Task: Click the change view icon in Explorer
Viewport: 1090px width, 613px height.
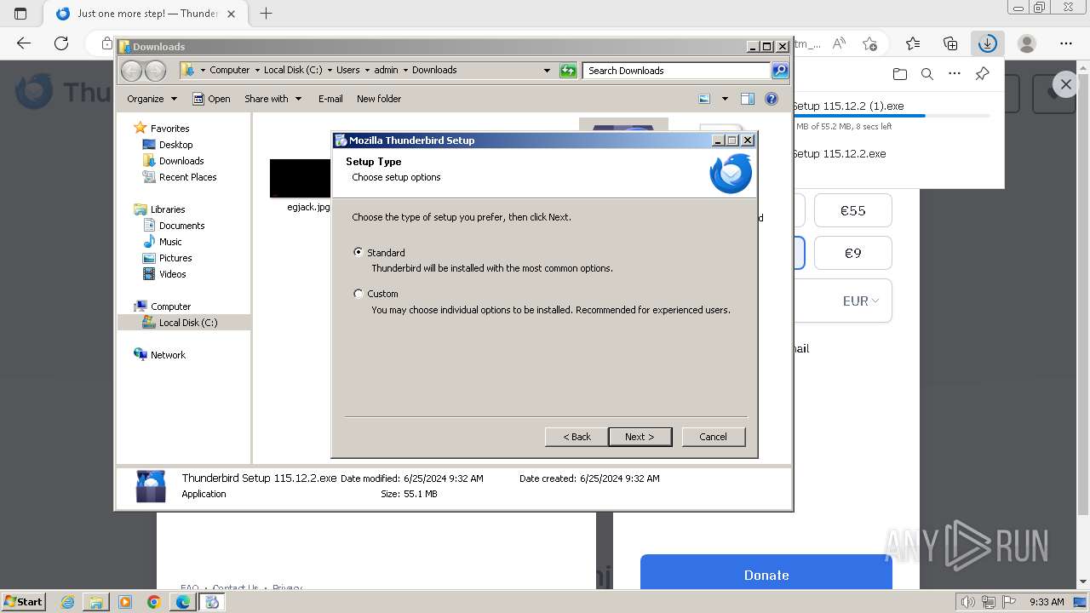Action: click(704, 99)
